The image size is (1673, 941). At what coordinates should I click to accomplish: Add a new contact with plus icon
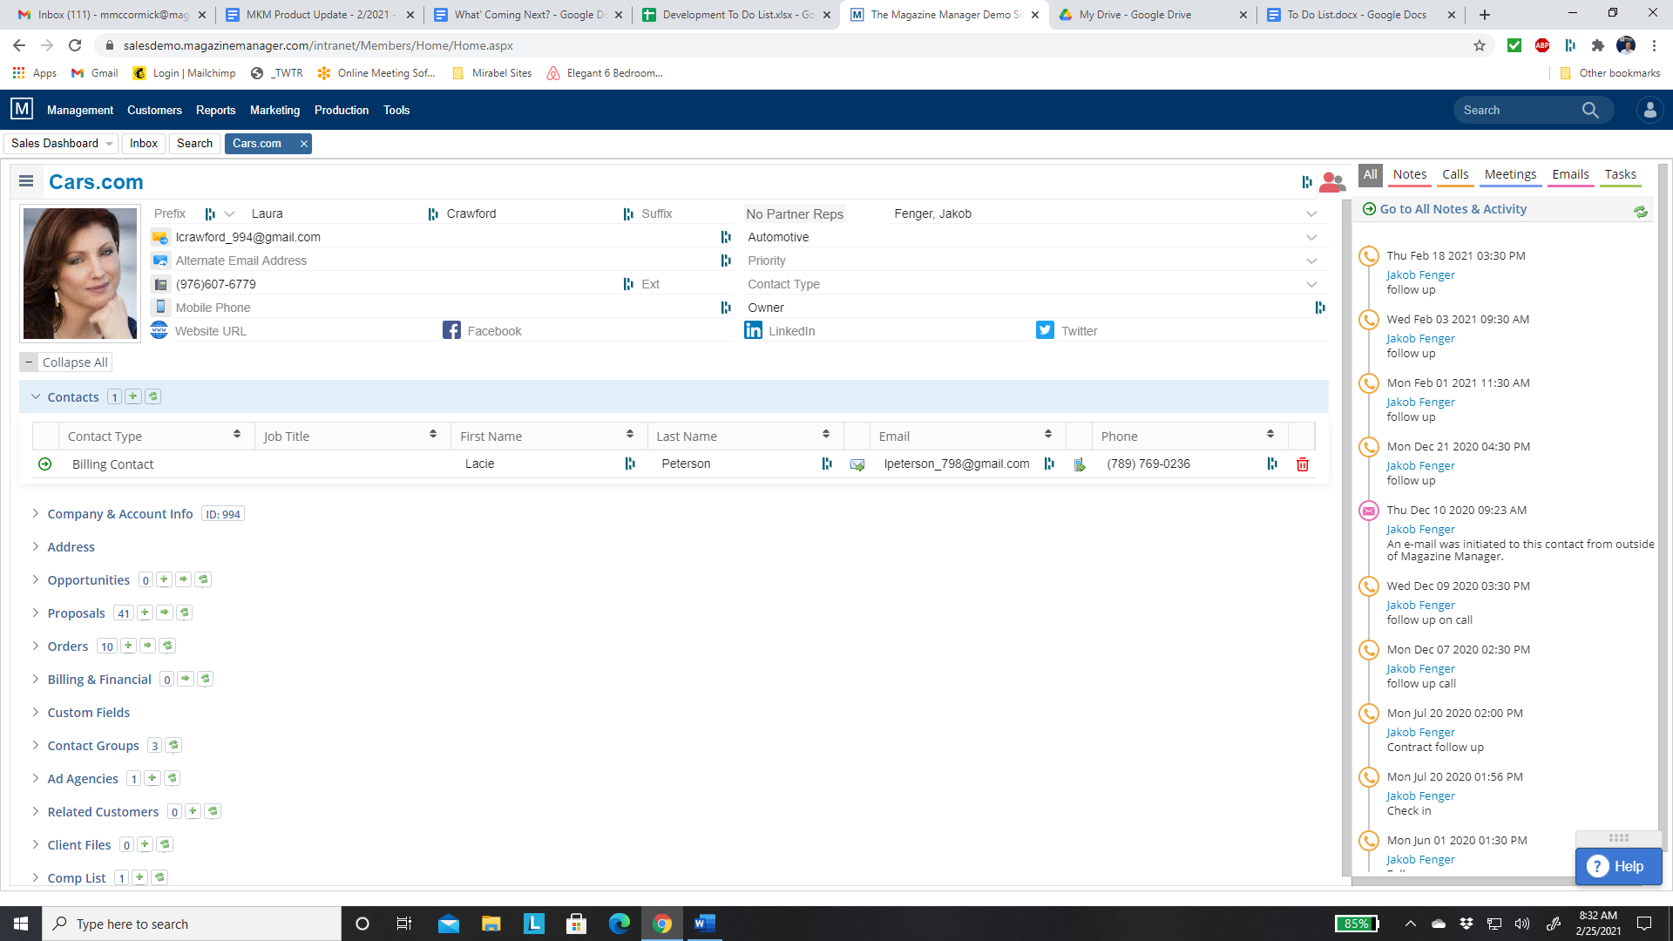[133, 396]
